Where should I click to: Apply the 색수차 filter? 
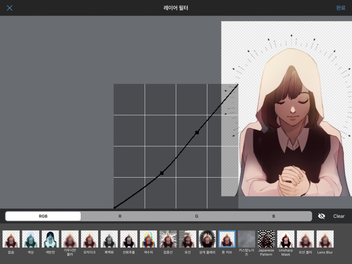148,239
